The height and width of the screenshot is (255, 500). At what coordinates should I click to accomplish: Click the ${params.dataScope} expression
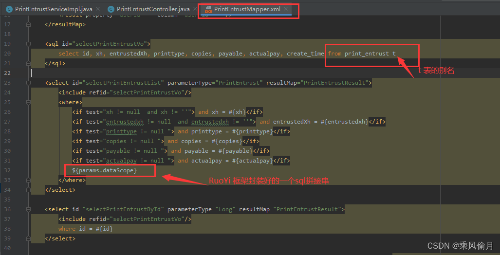[x=104, y=170]
